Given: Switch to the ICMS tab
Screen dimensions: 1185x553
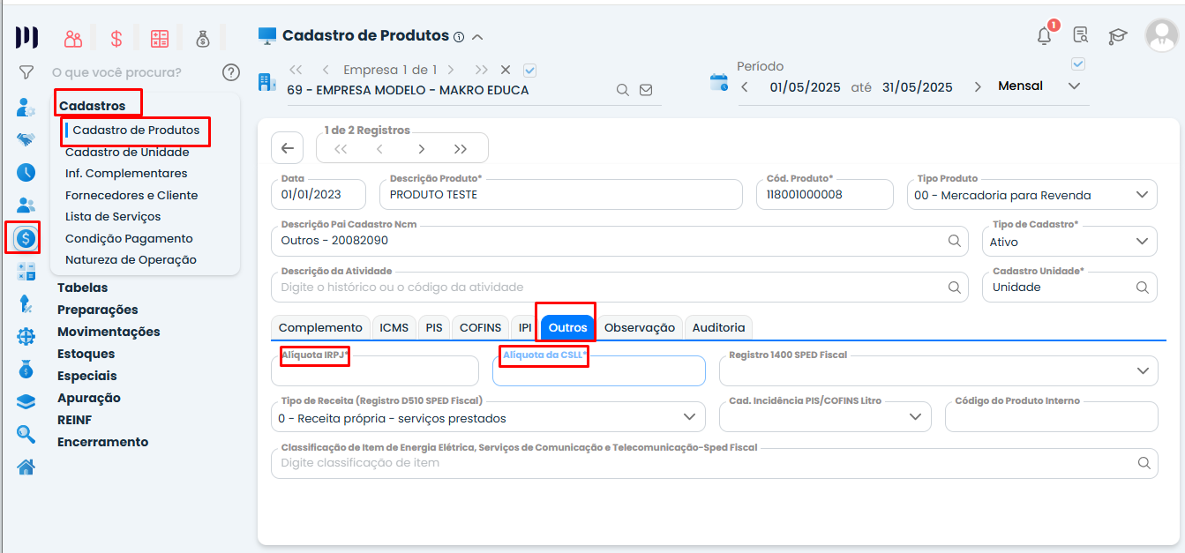Looking at the screenshot, I should click(x=394, y=327).
